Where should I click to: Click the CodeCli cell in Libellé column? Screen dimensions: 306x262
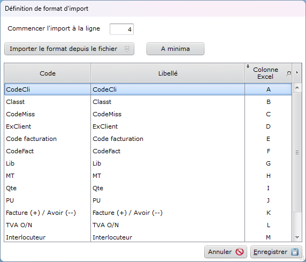(167, 89)
